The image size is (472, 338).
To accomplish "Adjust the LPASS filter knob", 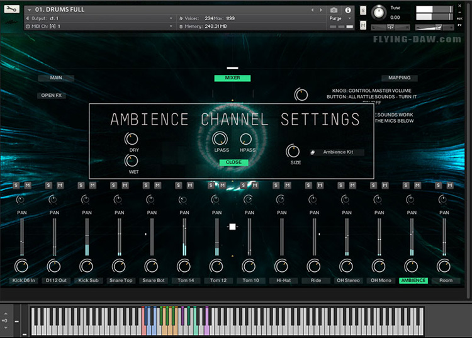I will click(220, 138).
